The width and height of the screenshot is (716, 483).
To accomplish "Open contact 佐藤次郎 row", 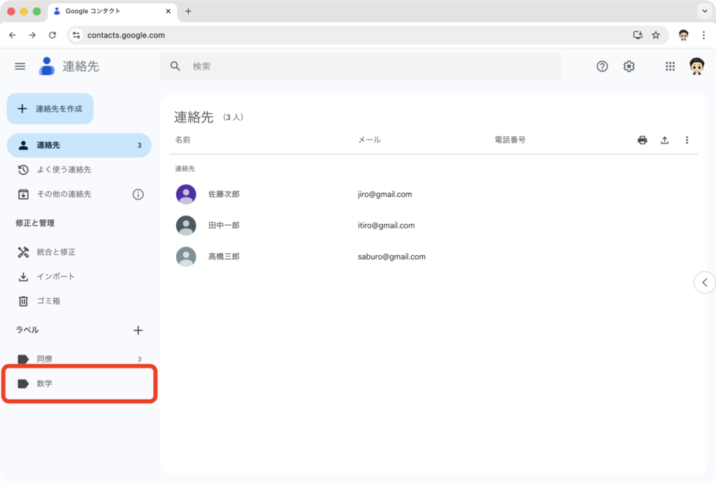I will [x=224, y=194].
